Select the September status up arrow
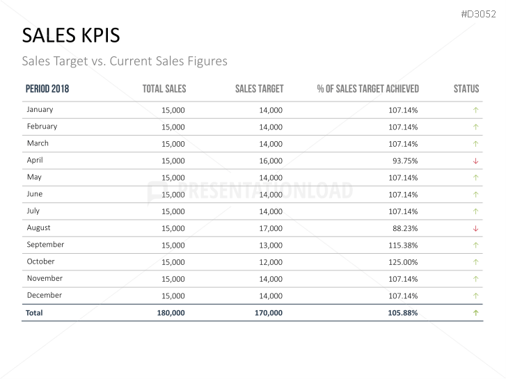Screen dimensions: 506x379 [475, 245]
